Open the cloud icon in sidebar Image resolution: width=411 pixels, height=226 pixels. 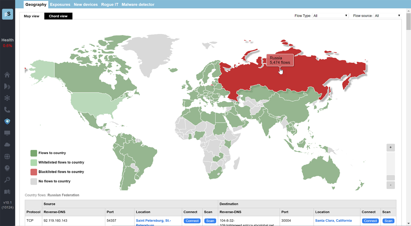(x=7, y=145)
